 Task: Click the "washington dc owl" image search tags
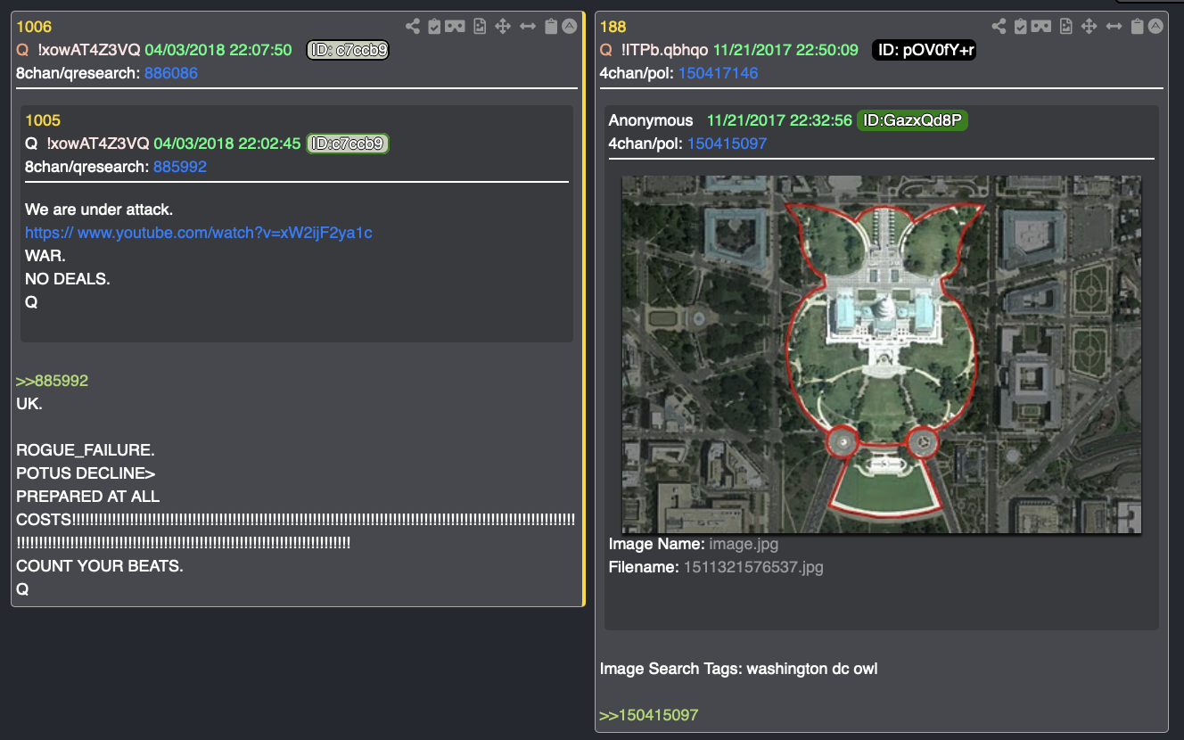[x=812, y=669]
